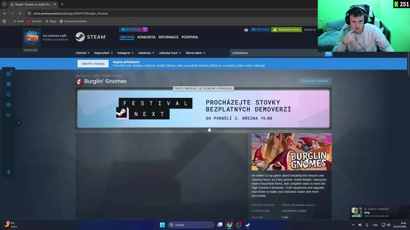Open SIH Features button
410x230 pixels.
(134, 29)
